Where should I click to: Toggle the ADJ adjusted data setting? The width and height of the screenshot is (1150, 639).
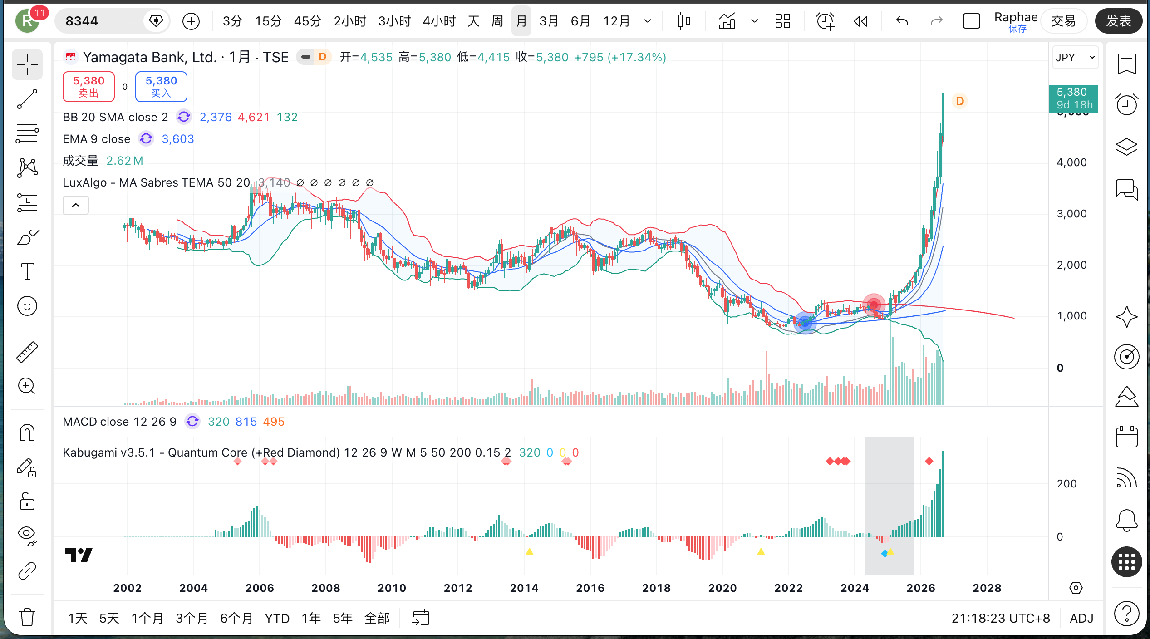(1081, 618)
